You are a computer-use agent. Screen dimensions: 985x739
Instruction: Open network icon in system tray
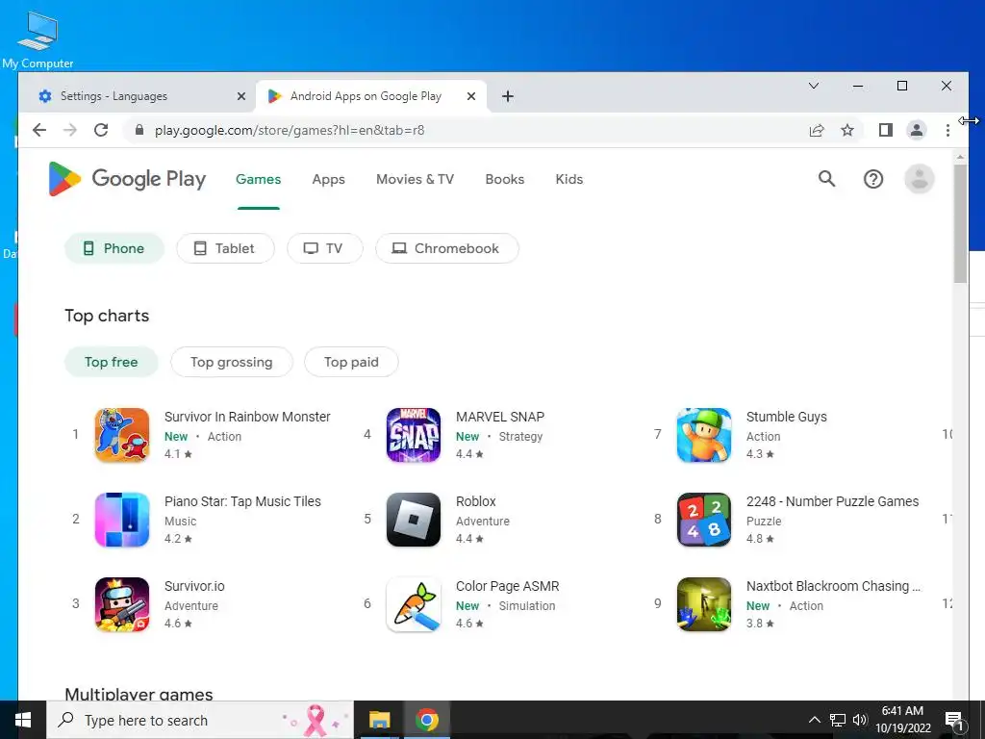838,720
